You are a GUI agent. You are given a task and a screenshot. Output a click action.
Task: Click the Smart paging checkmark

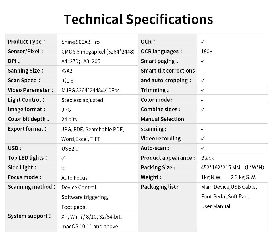202,61
